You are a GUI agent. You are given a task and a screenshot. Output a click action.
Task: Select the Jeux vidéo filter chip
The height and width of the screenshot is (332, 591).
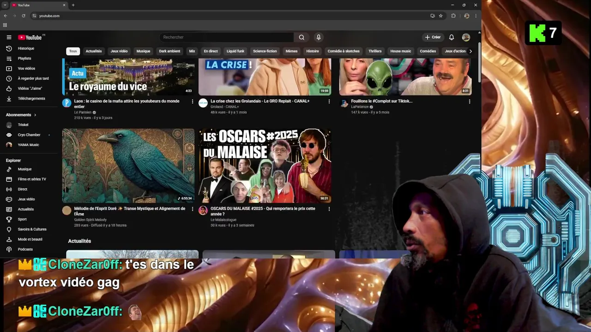tap(119, 51)
